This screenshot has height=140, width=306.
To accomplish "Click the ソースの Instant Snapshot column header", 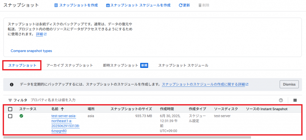I will coord(267,109).
